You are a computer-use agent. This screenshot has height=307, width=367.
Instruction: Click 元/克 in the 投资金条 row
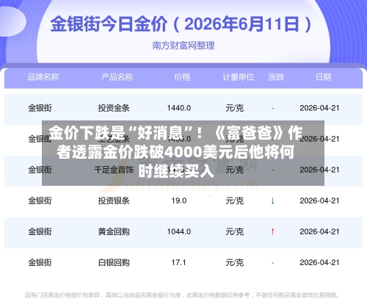coord(235,108)
